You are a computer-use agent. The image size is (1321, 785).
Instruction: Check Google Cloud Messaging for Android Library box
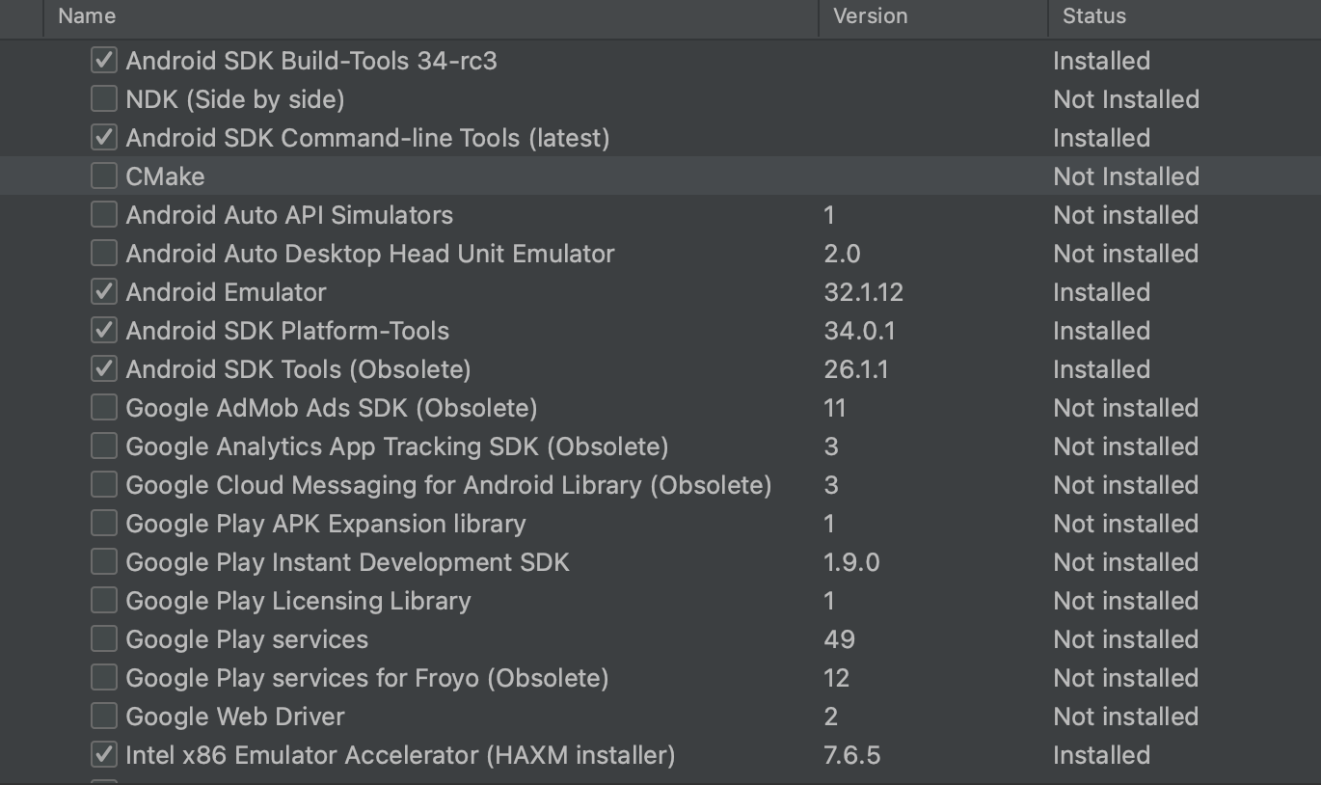point(104,485)
